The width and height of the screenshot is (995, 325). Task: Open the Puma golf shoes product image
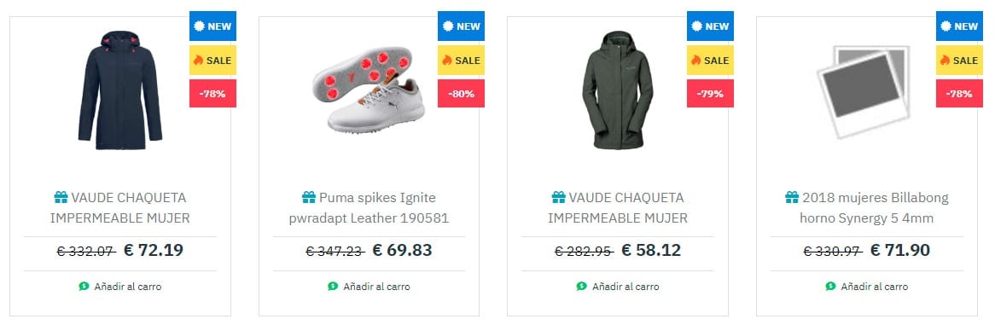pos(368,89)
